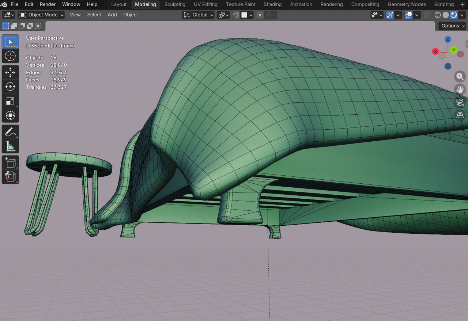This screenshot has width=468, height=321.
Task: Switch to solid viewport shading
Action: pos(446,15)
